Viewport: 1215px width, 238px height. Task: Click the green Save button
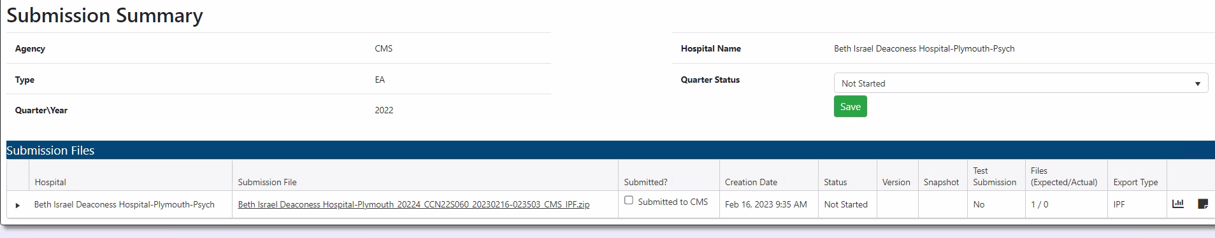(x=850, y=106)
